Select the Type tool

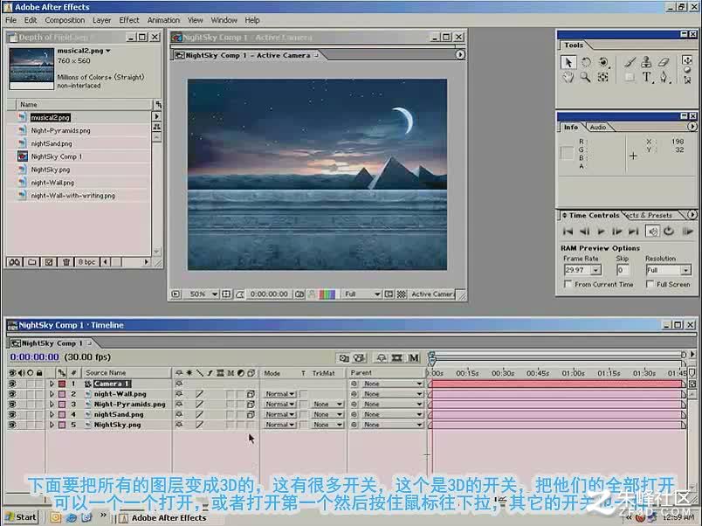(x=646, y=77)
